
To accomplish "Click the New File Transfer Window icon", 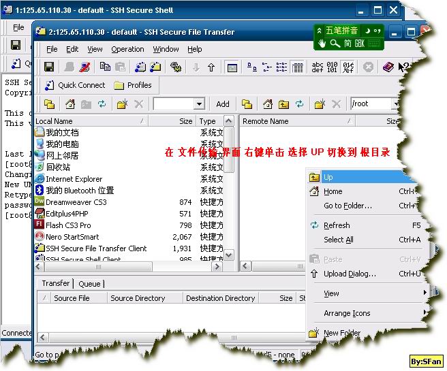I will coord(155,67).
